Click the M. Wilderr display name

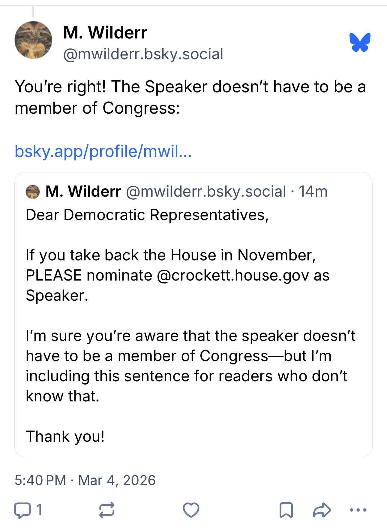tap(105, 32)
